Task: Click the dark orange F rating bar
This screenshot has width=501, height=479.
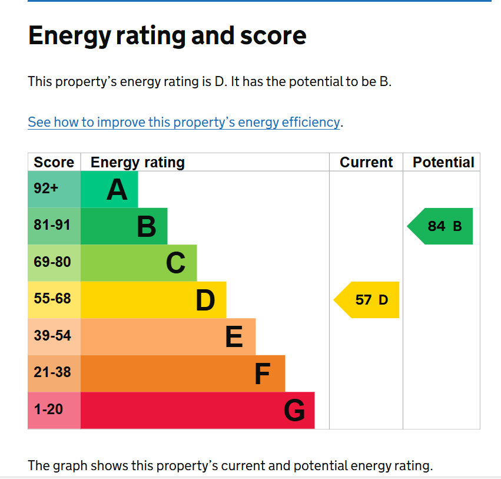Action: click(x=183, y=374)
